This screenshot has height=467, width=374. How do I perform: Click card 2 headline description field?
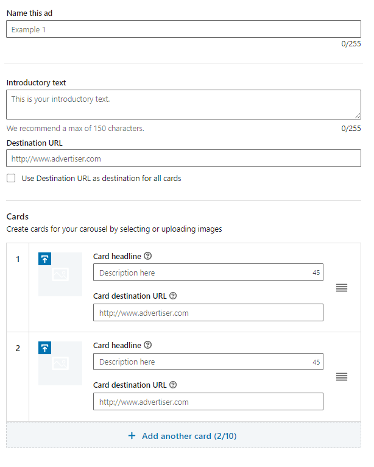click(x=201, y=362)
